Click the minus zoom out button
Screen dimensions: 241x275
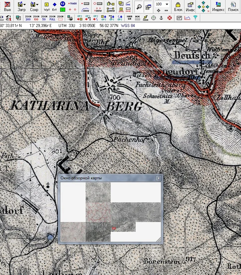(x=166, y=10)
